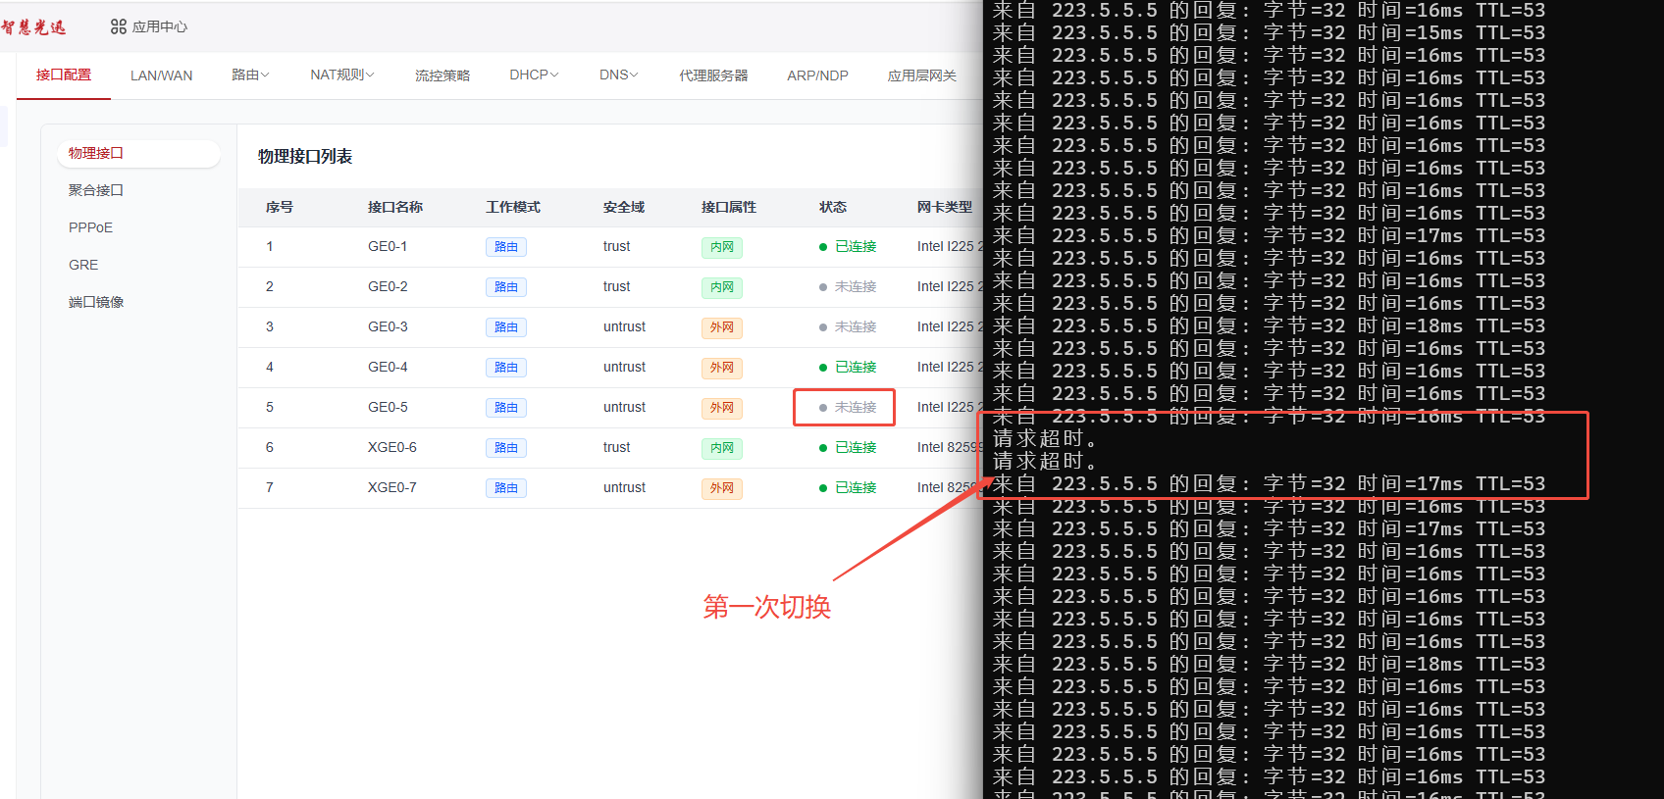Click the 网卡类型 column header
The height and width of the screenshot is (799, 1664).
945,207
